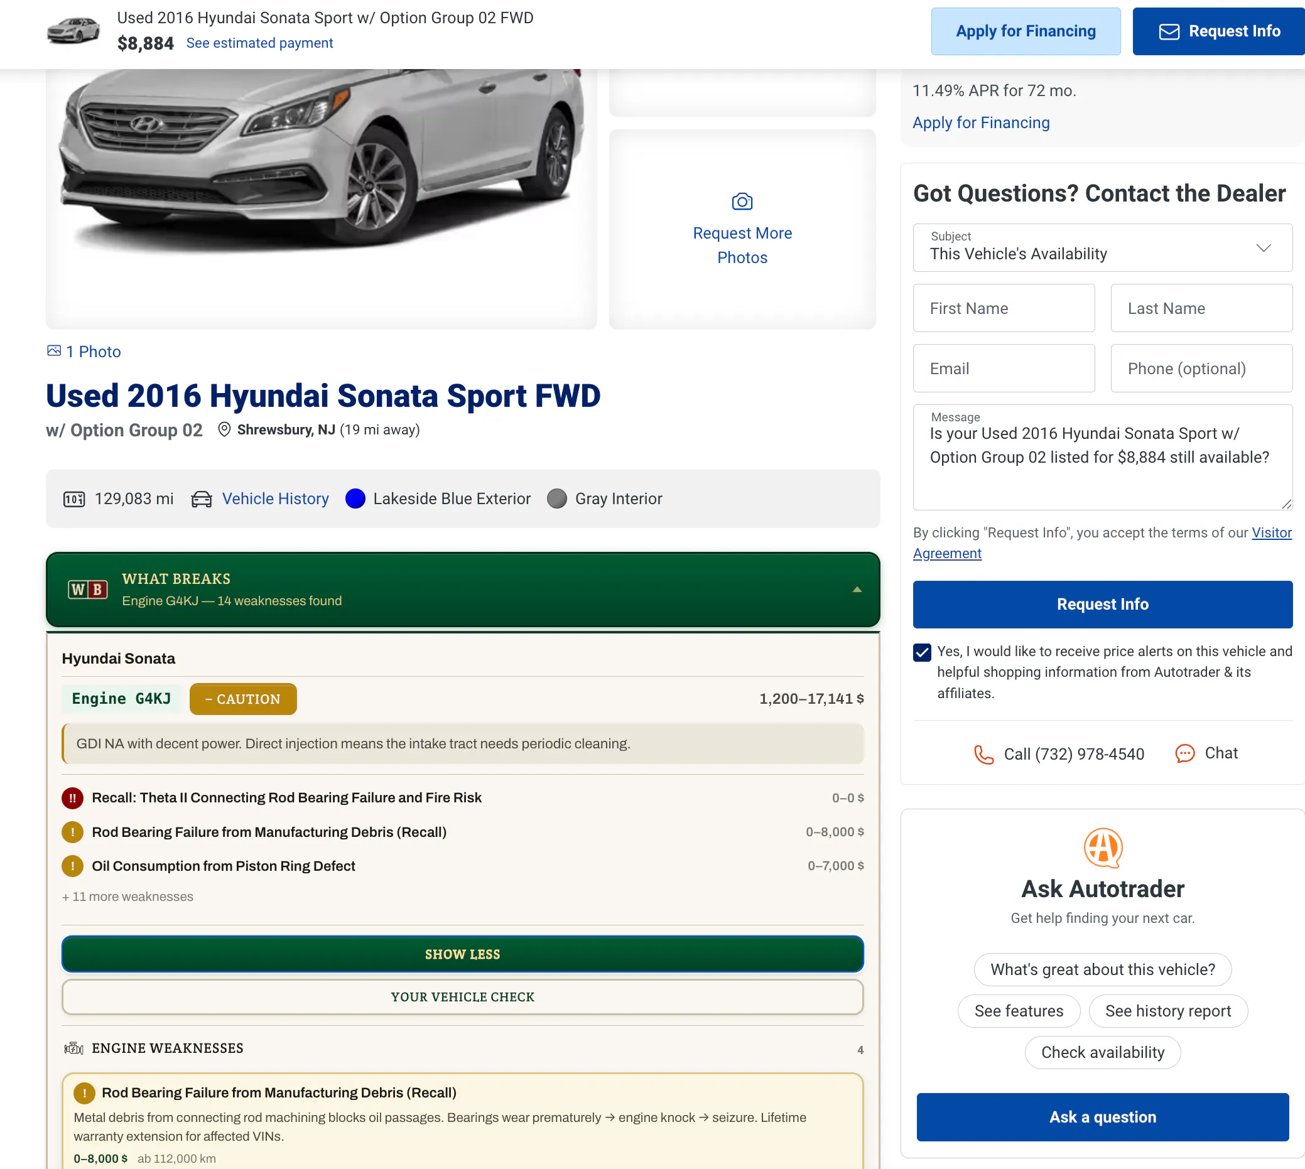Image resolution: width=1305 pixels, height=1169 pixels.
Task: Select the See history report chip
Action: pyautogui.click(x=1168, y=1011)
